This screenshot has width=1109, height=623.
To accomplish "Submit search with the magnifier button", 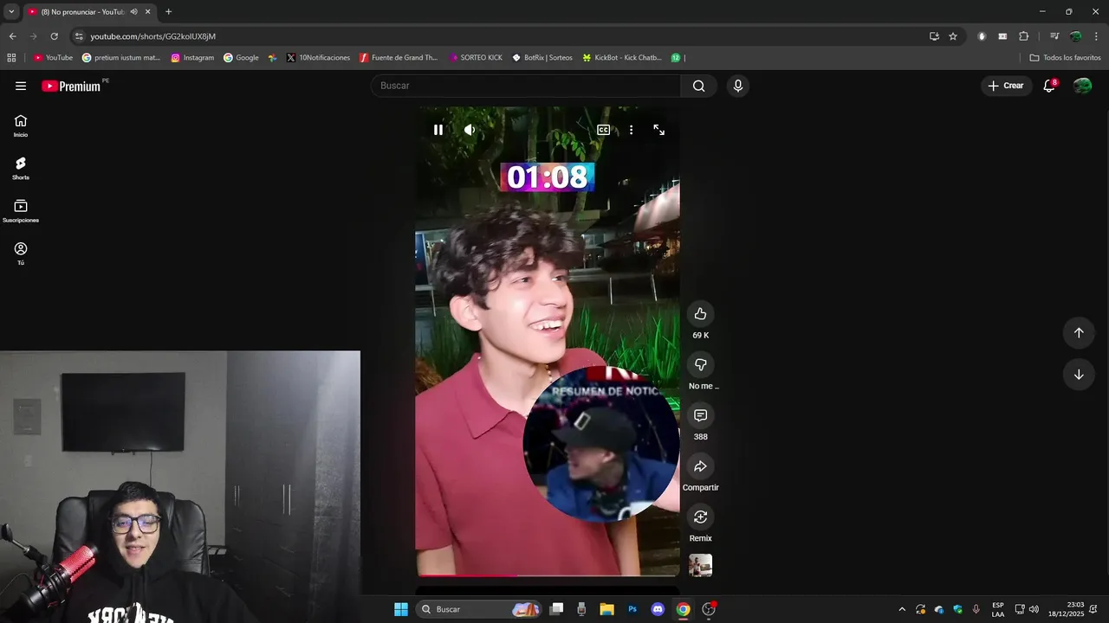I will click(x=698, y=86).
